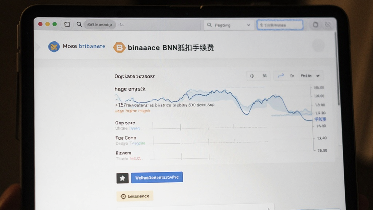Click the orange hexagon B logo
373x210 pixels.
pyautogui.click(x=119, y=47)
